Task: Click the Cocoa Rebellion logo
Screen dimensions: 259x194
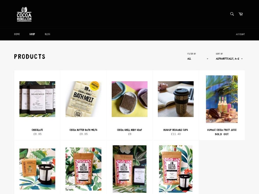Action: pos(24,14)
